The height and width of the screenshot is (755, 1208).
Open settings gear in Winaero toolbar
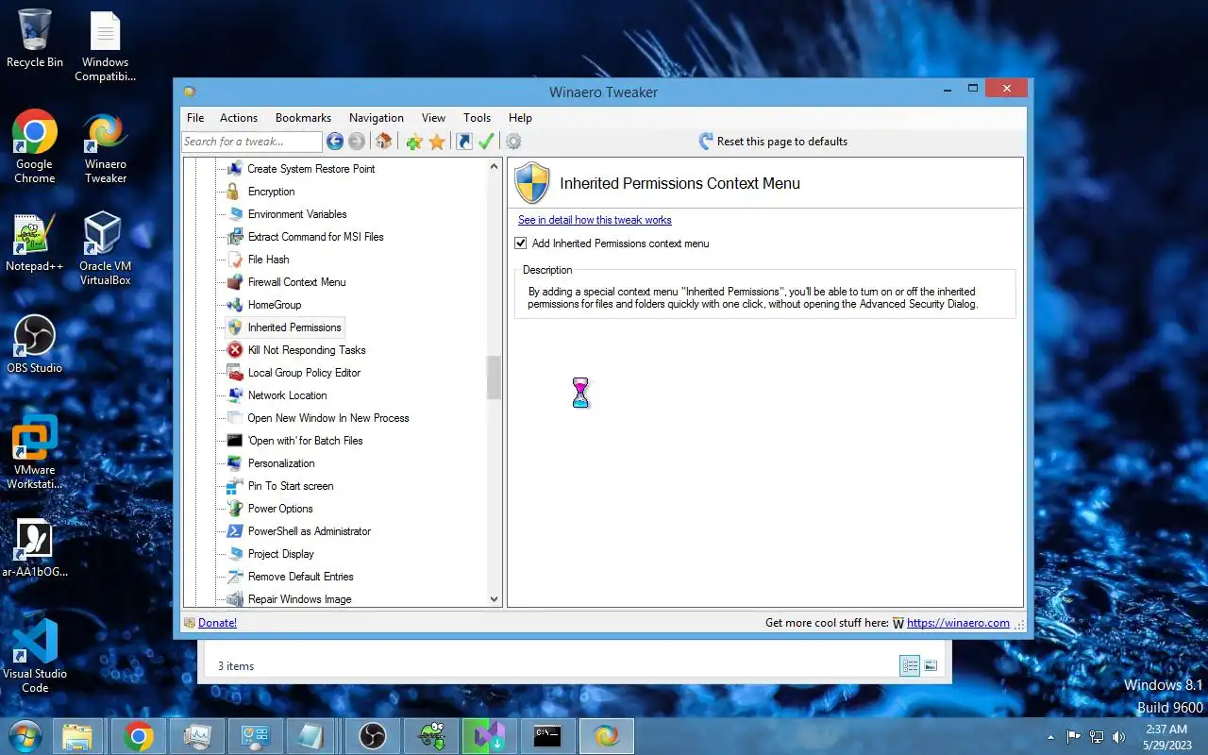[513, 142]
